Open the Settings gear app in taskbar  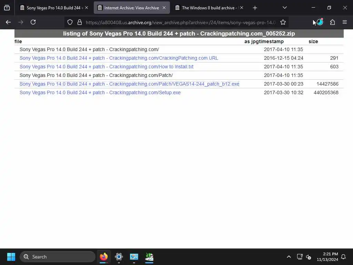click(119, 257)
